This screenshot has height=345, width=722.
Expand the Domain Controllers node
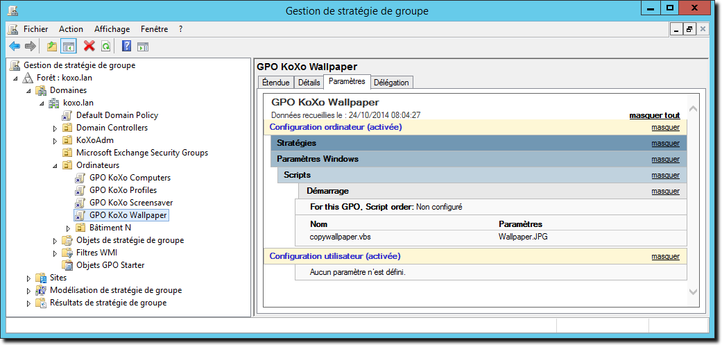pos(55,128)
